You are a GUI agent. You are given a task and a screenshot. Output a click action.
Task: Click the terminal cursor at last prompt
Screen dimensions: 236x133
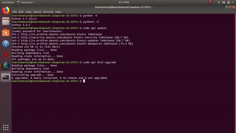coord(84,81)
